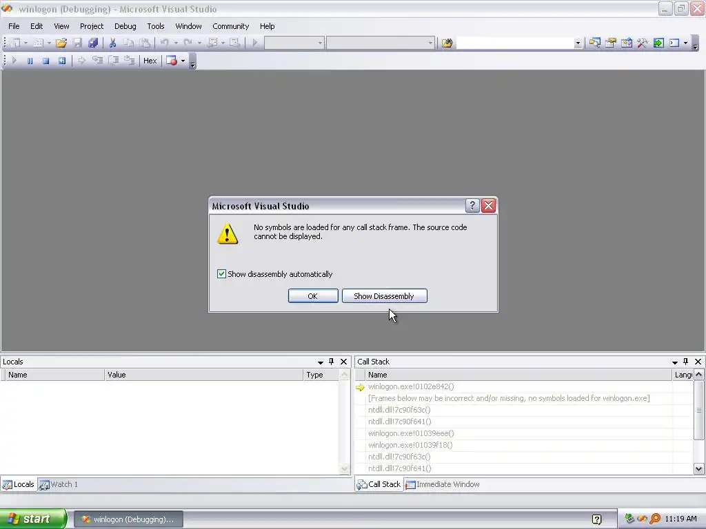Switch to the Immediate Window tab
Image resolution: width=706 pixels, height=529 pixels.
[x=443, y=484]
